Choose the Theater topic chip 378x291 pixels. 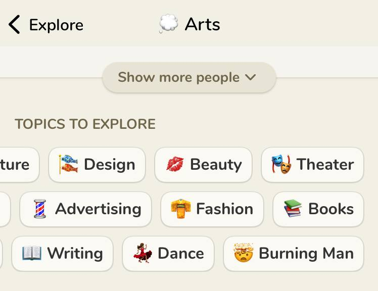pyautogui.click(x=312, y=165)
